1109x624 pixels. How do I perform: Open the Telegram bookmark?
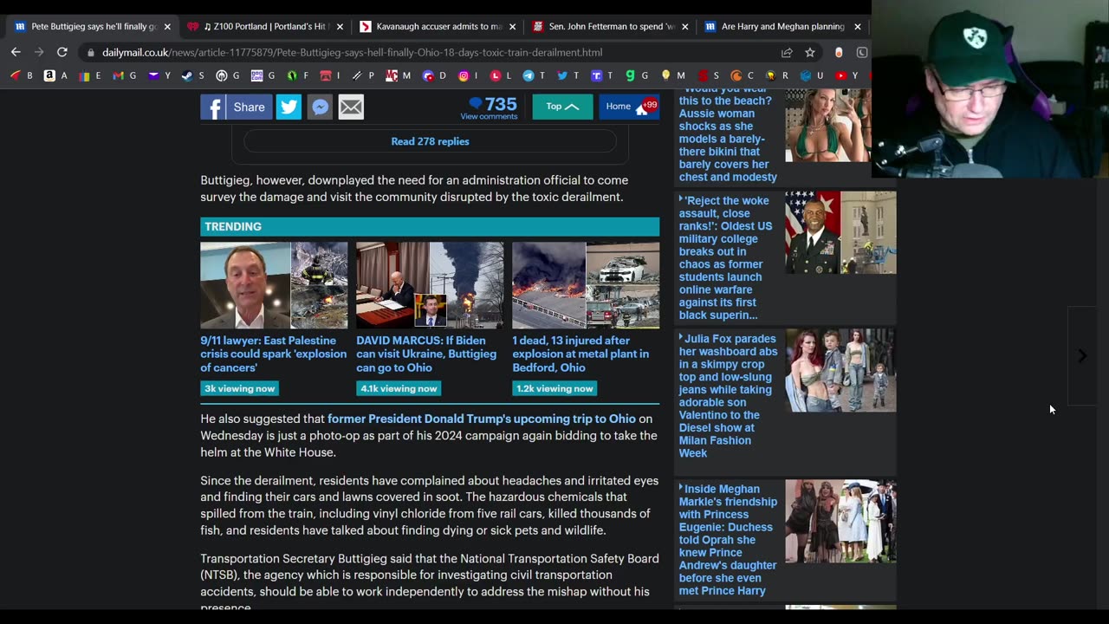[535, 75]
